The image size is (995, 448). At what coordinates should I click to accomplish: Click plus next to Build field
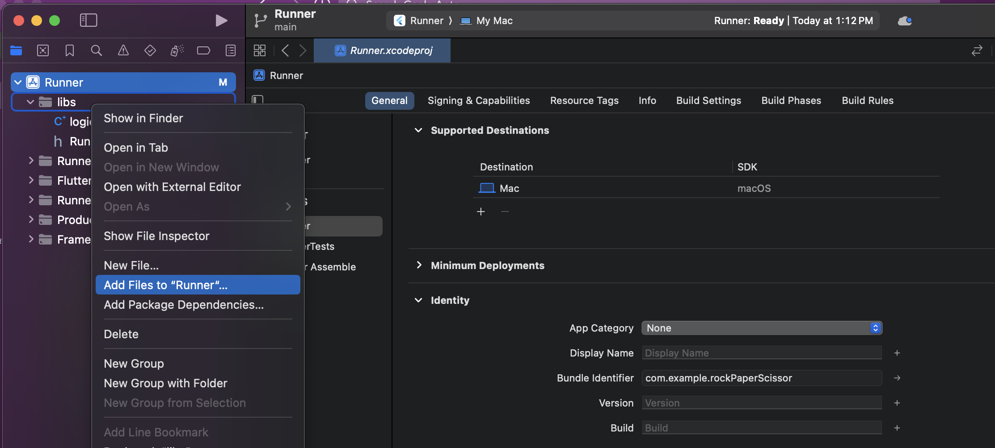pyautogui.click(x=897, y=428)
